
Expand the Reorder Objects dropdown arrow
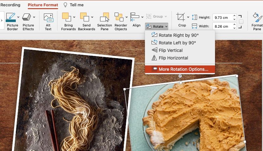(x=127, y=17)
